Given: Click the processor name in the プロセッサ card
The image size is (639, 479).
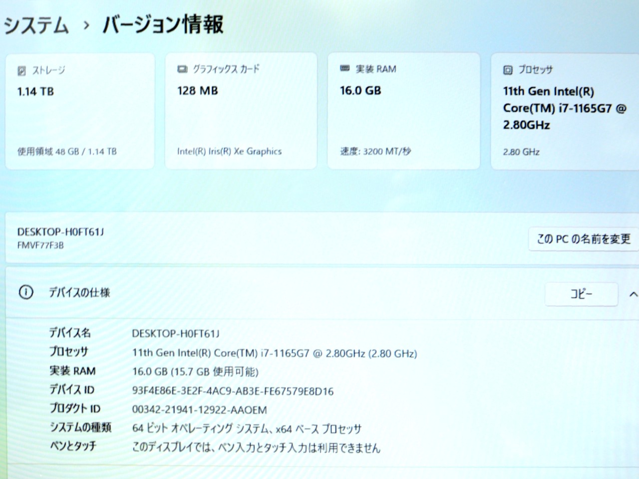Looking at the screenshot, I should coord(564,108).
